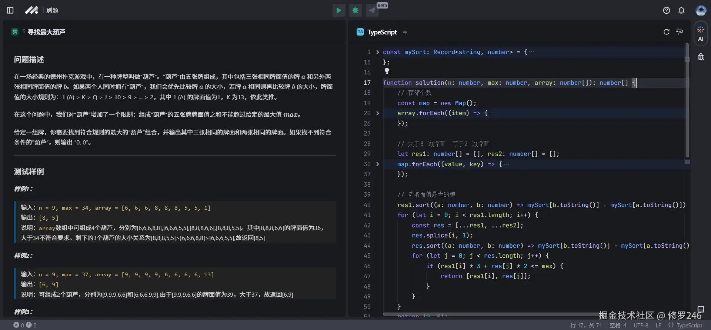The height and width of the screenshot is (330, 711).
Task: Expand folded array.forEach block at line 20
Action: pos(377,113)
